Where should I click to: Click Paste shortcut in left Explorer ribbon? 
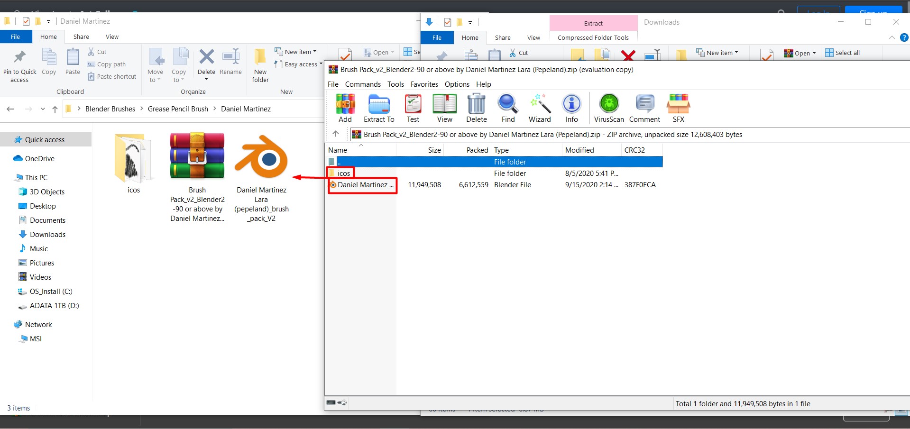(112, 76)
